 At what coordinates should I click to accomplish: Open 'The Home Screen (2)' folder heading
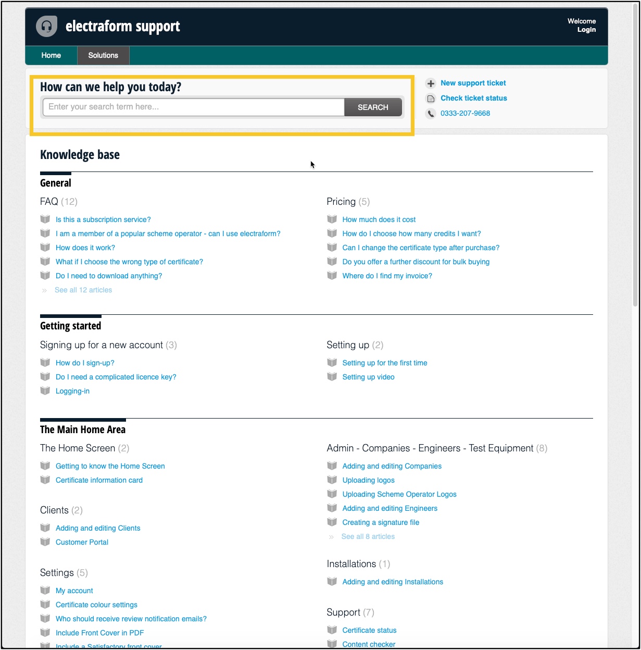[x=84, y=448]
